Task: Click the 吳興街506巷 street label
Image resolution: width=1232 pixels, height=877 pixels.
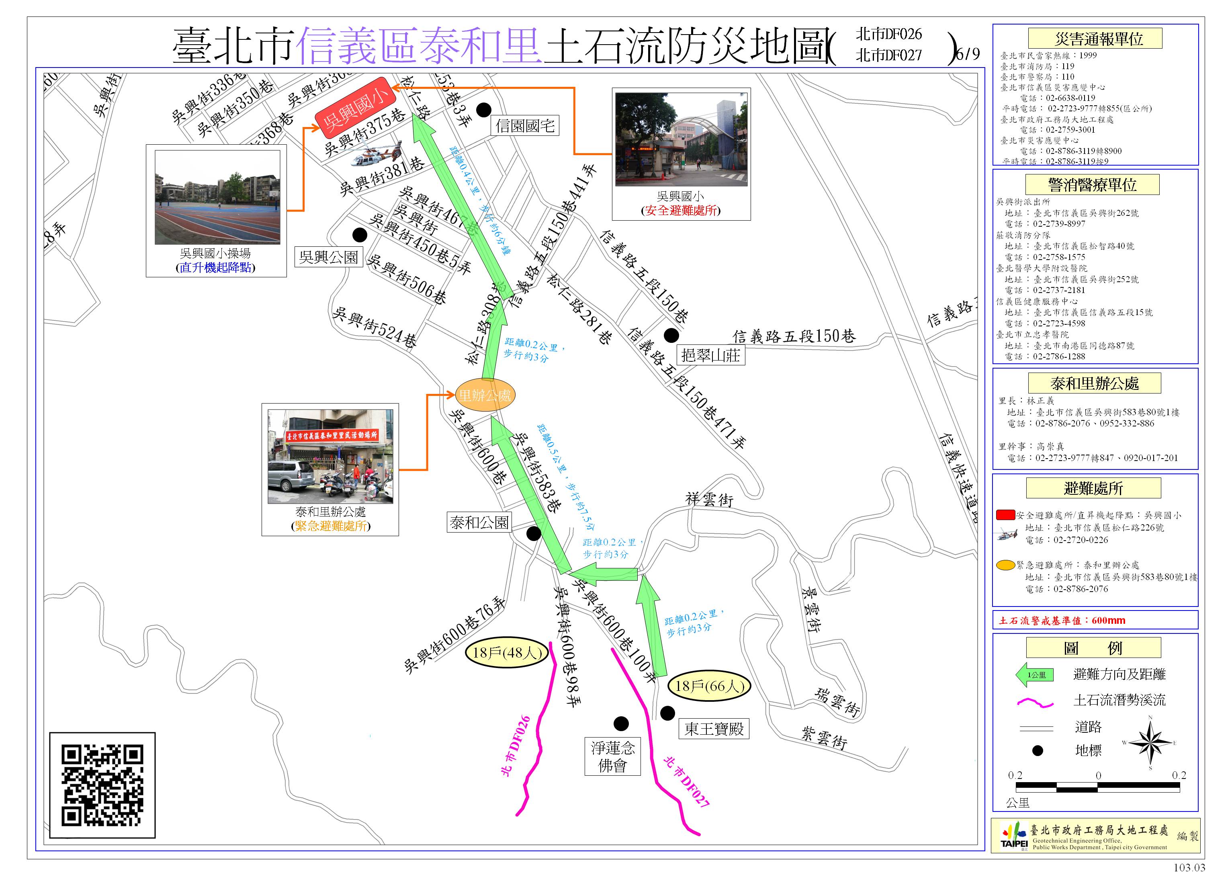Action: coord(407,280)
